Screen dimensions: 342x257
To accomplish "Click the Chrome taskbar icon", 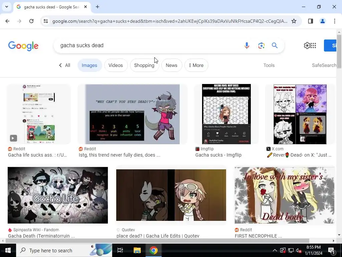I will (154, 250).
